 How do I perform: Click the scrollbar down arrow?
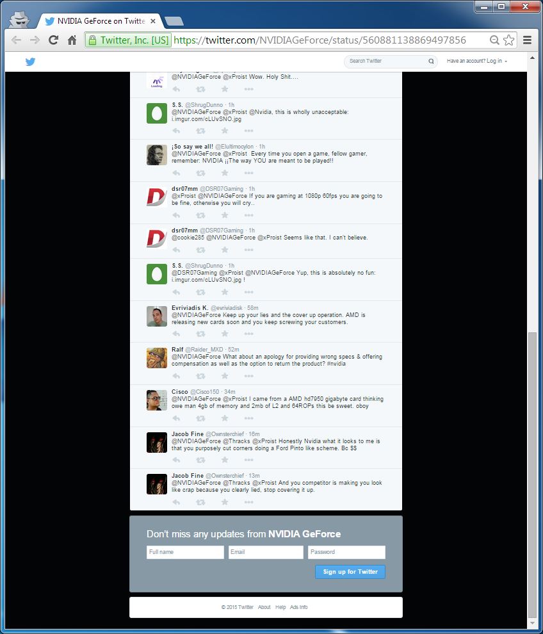coord(532,623)
